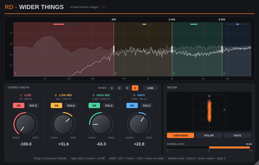
Task: Solo the HIGH band
Action: 147,105
